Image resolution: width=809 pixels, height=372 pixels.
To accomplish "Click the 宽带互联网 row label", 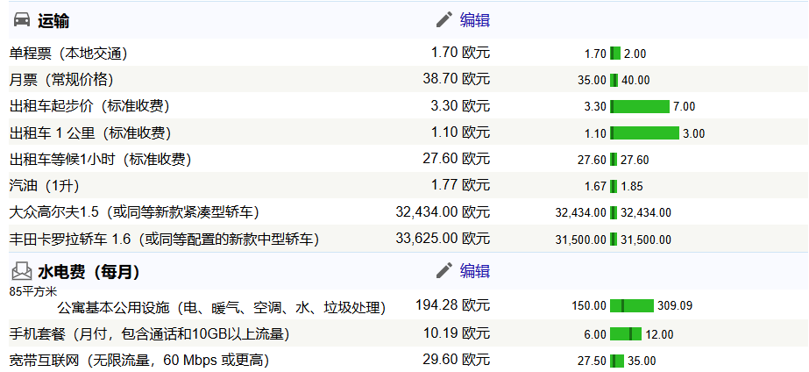I will [x=138, y=361].
